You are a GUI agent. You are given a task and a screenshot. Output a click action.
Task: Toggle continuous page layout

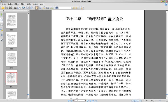tap(135, 101)
